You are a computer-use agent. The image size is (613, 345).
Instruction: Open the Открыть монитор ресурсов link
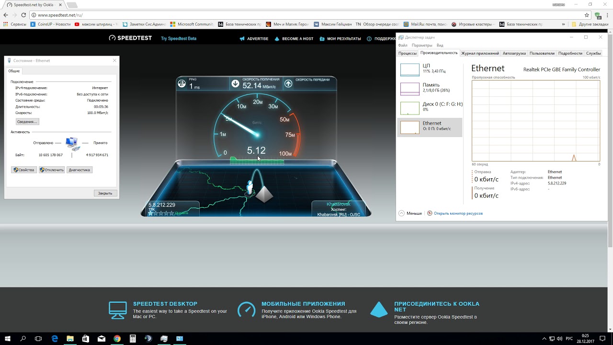tap(458, 213)
